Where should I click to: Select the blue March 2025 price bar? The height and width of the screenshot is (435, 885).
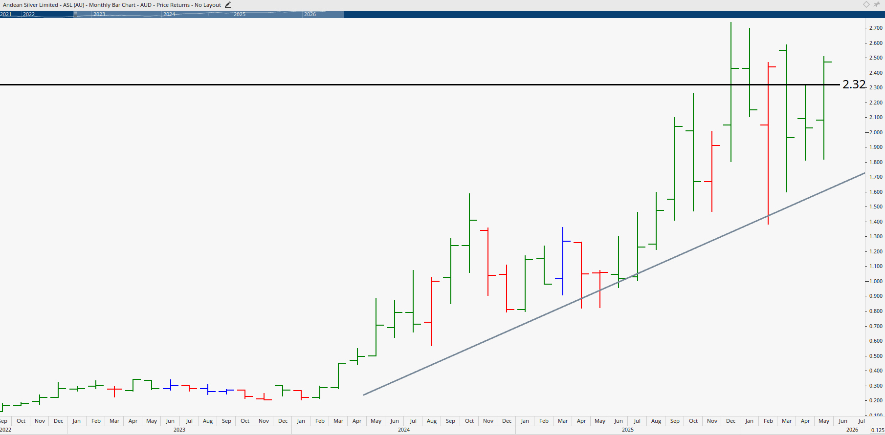563,261
